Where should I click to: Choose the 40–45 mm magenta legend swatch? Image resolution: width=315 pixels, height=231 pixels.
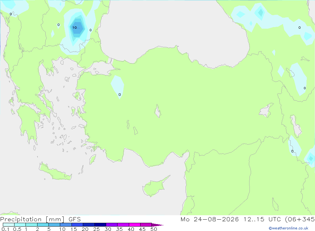[x=135, y=225]
